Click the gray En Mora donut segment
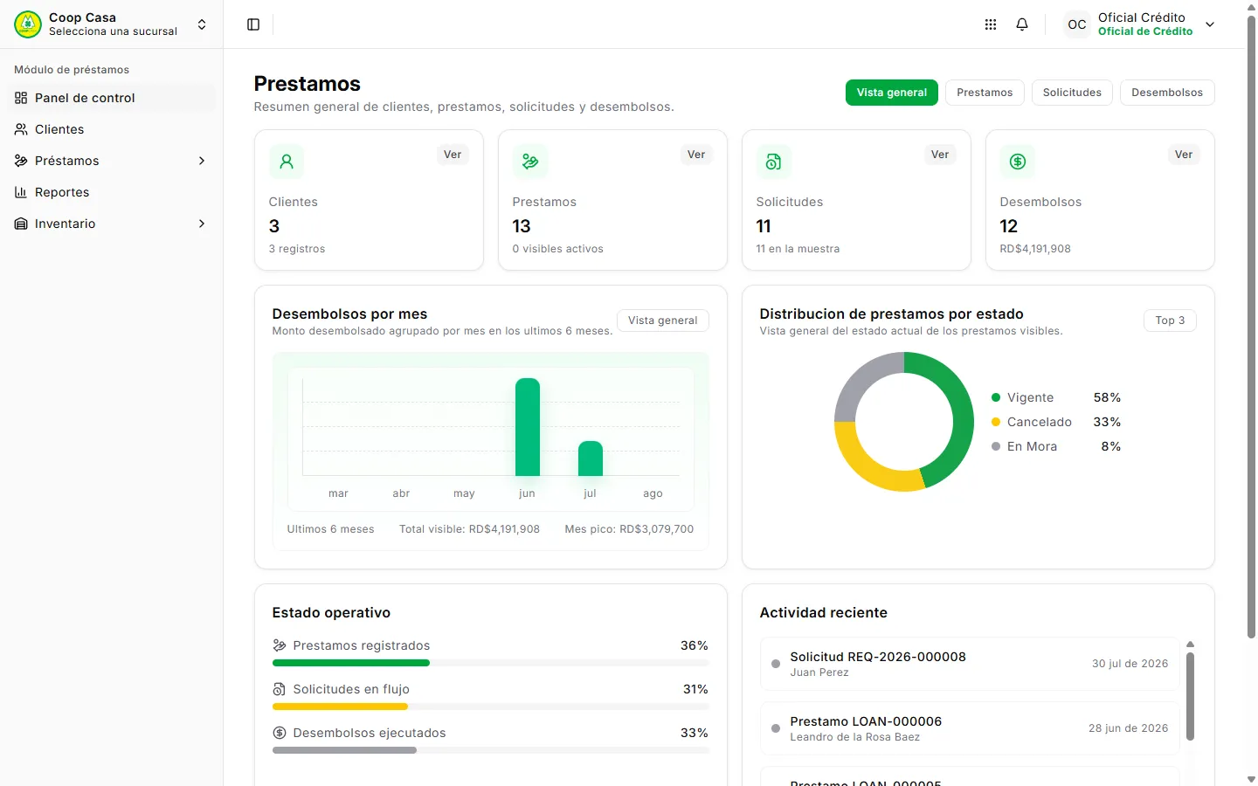1258x786 pixels. 861,377
